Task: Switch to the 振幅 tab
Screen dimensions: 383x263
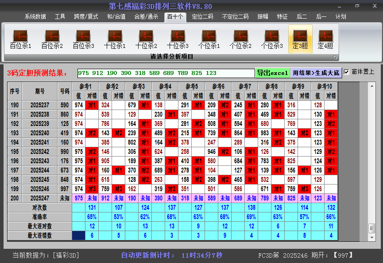Action: (x=263, y=17)
